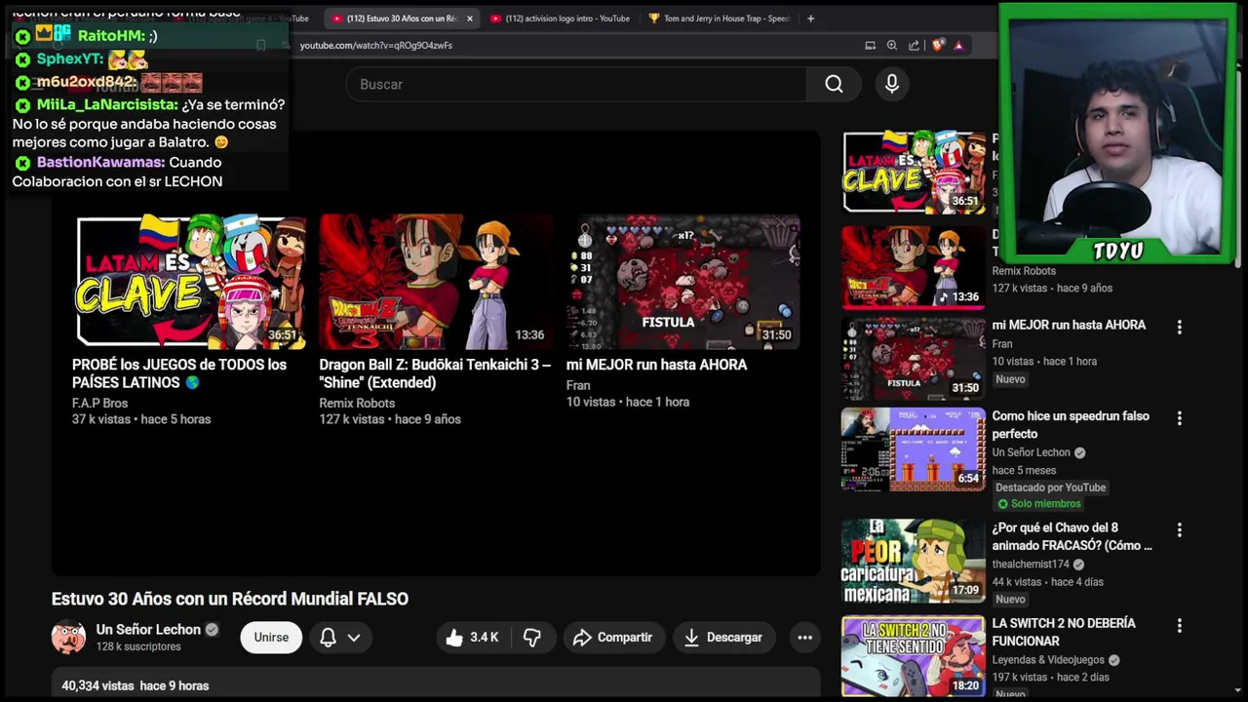
Task: Click the Descargar button
Action: [x=723, y=638]
